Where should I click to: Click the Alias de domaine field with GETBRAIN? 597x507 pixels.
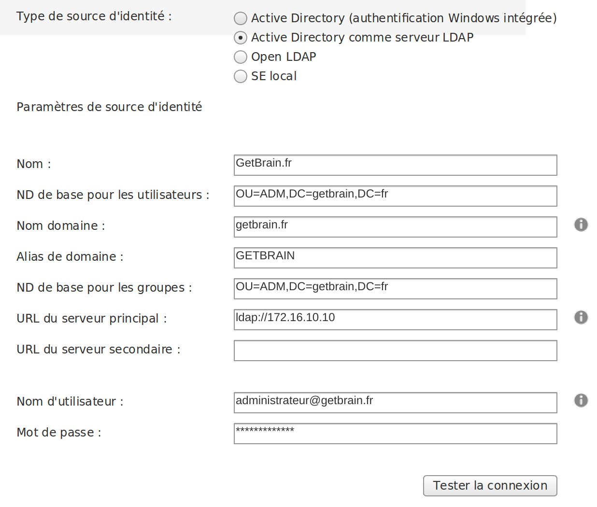[x=396, y=258]
